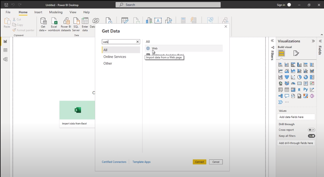Switch to Data view in left sidebar
The height and width of the screenshot is (177, 324).
[x=5, y=50]
